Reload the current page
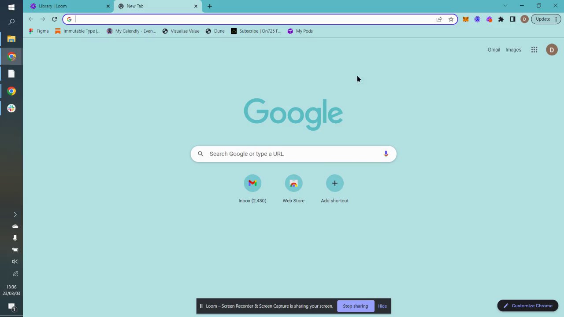The height and width of the screenshot is (317, 564). 54,19
